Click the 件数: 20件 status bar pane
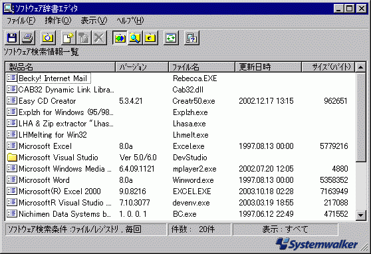This screenshot has width=371, height=254. coord(199,229)
